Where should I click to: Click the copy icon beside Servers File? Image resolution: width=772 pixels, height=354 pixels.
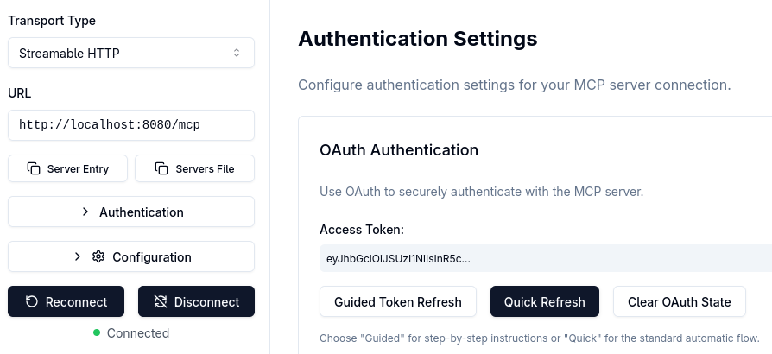pos(161,168)
